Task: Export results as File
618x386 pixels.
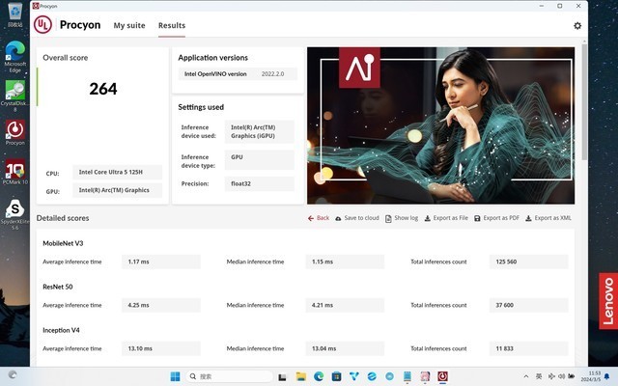Action: point(445,218)
